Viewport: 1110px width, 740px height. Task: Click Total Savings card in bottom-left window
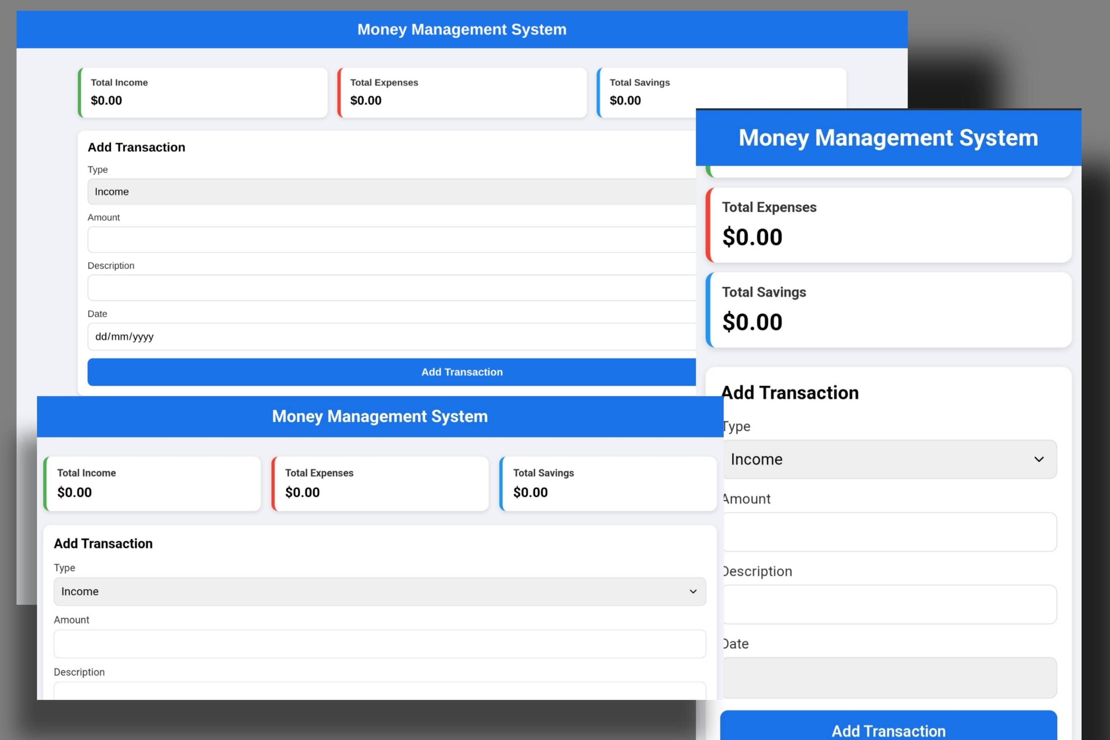[x=608, y=483]
